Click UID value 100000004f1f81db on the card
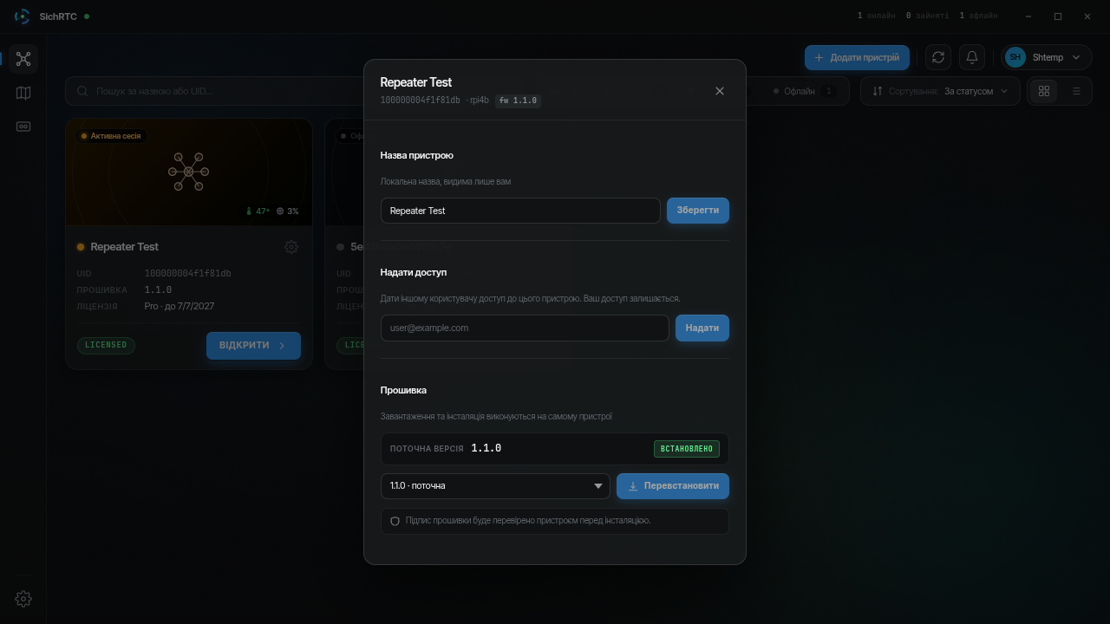This screenshot has width=1110, height=624. point(187,274)
